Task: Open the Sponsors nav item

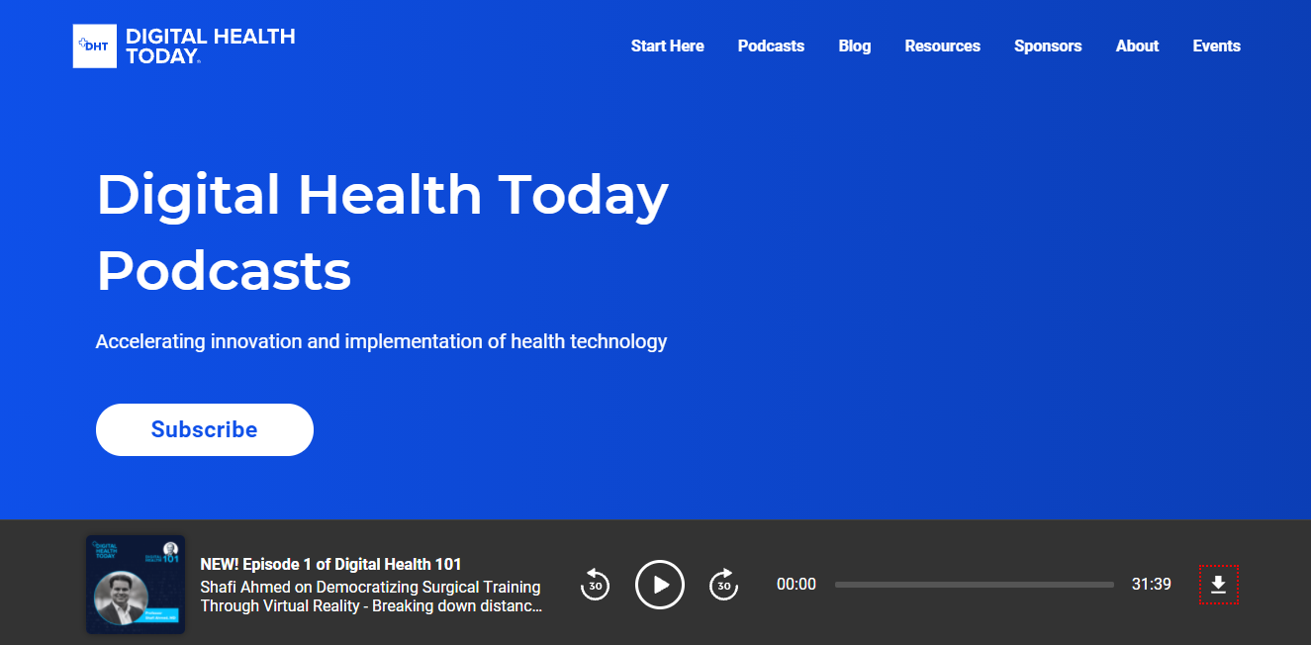Action: click(x=1048, y=46)
